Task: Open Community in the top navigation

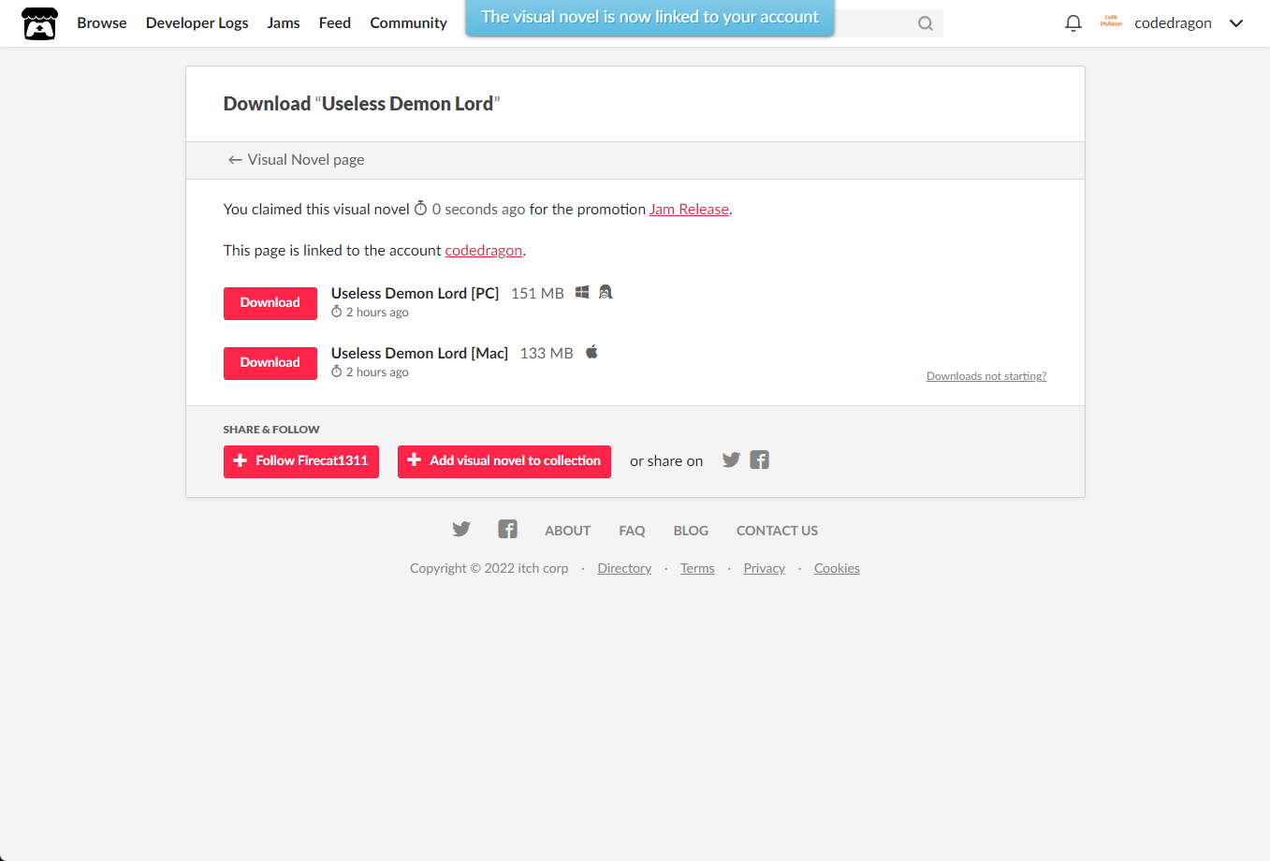Action: pyautogui.click(x=408, y=22)
